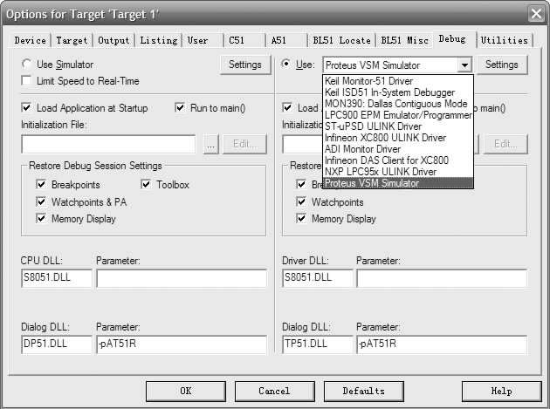Restore settings with Defaults button
The width and height of the screenshot is (550, 409).
tap(363, 392)
